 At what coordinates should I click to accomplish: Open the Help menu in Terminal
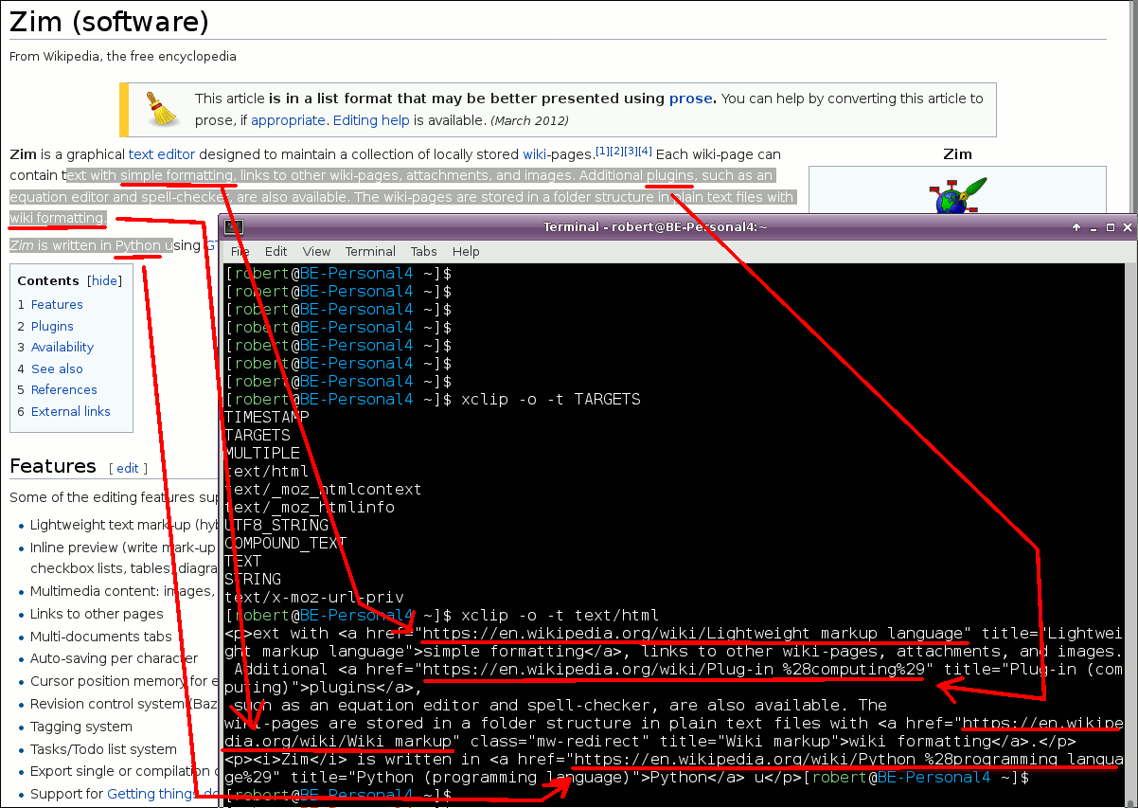[466, 251]
